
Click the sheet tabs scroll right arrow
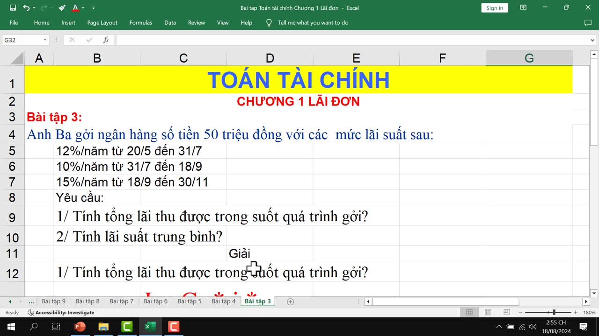pyautogui.click(x=20, y=301)
